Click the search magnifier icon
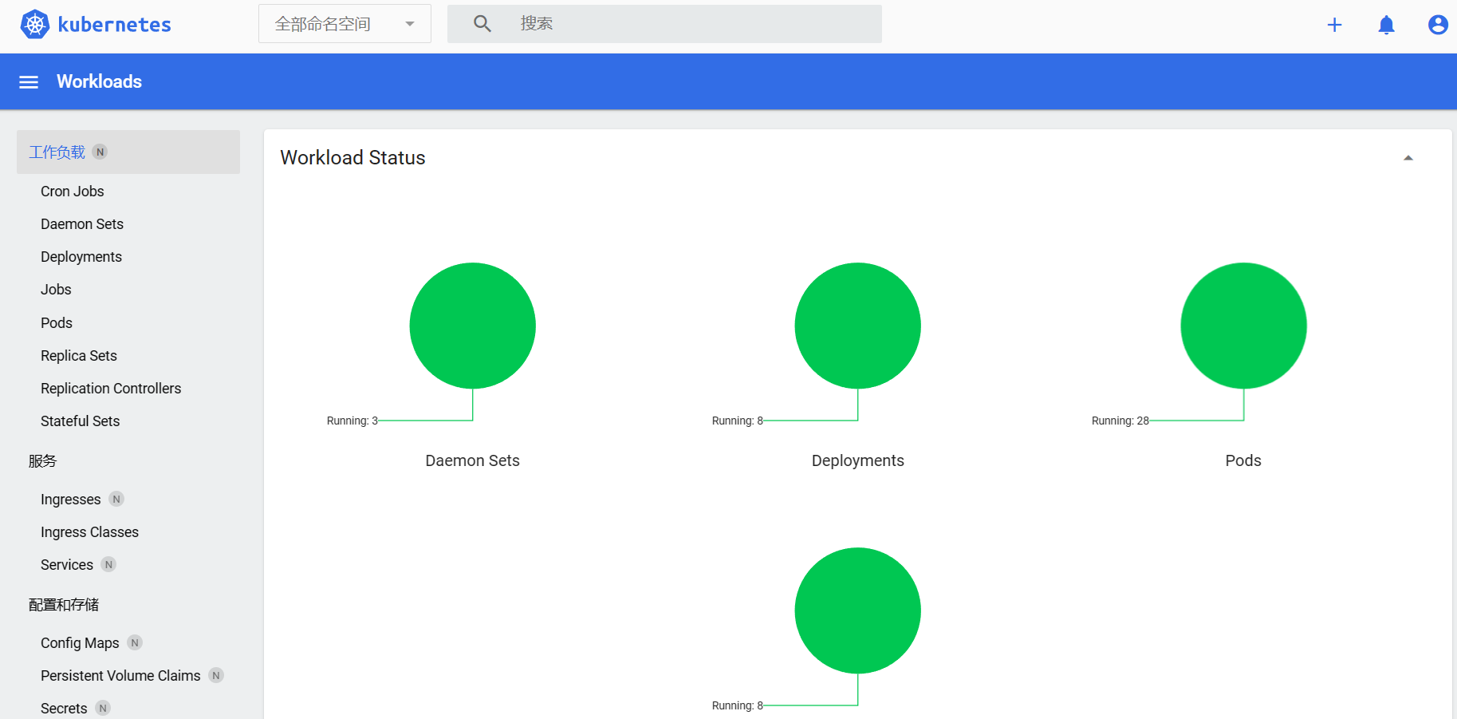Screen dimensions: 1457x719 (482, 24)
